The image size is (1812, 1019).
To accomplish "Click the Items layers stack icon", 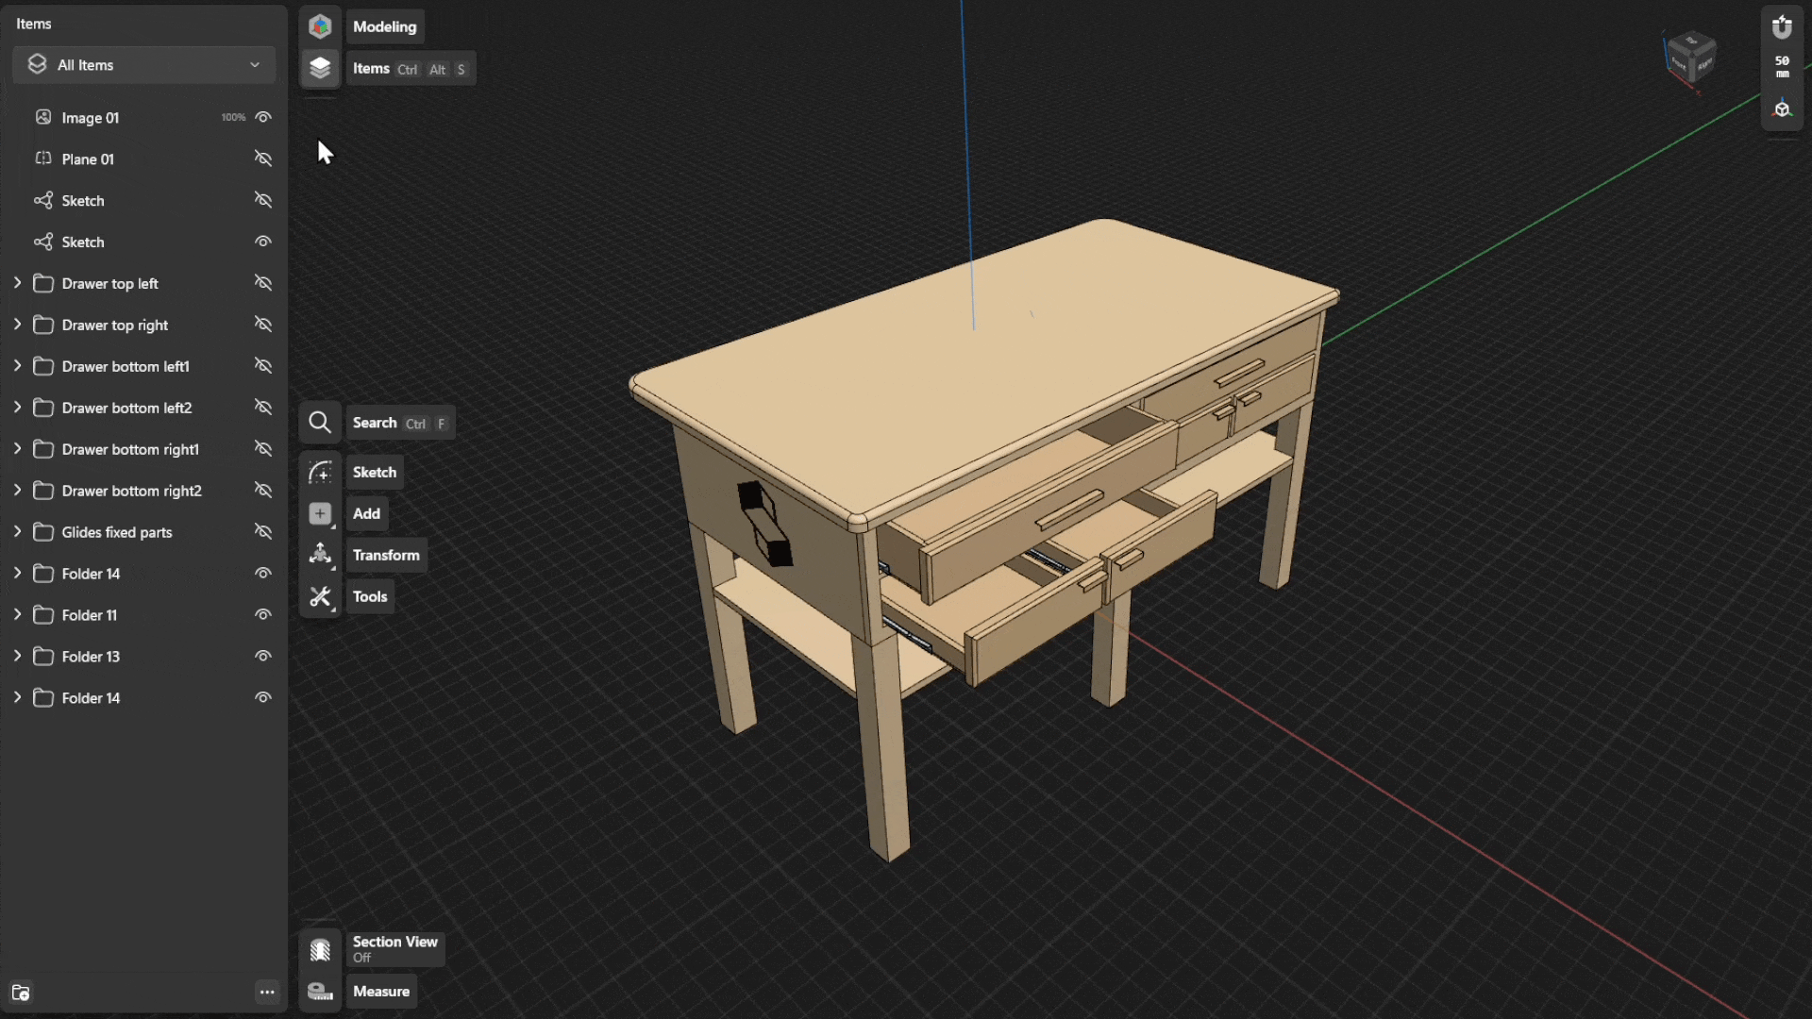I will coord(320,68).
